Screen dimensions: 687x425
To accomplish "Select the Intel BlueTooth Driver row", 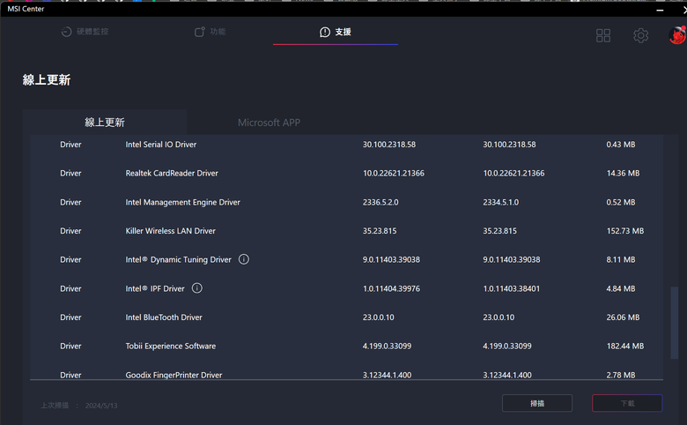I will click(x=346, y=317).
